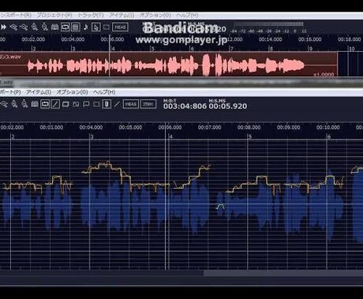The width and height of the screenshot is (363, 299).
Task: Click the output level meter in upper toolbar
Action: click(x=268, y=24)
